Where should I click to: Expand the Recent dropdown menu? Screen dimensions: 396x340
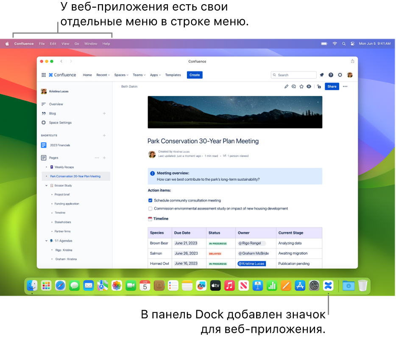point(103,75)
